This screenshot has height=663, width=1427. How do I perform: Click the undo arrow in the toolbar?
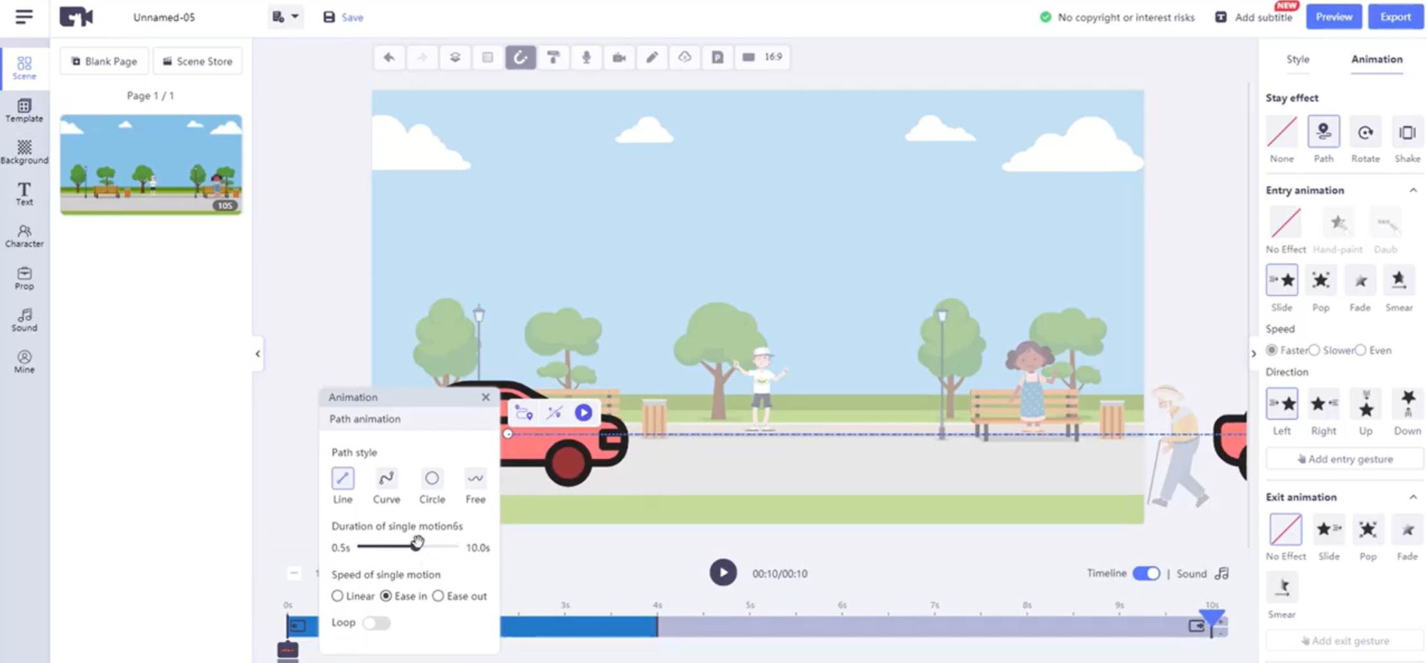(389, 57)
